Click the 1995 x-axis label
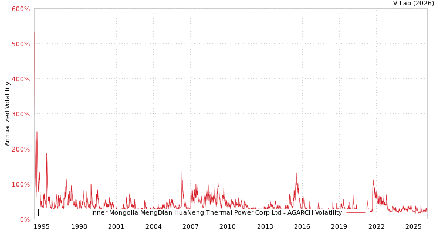 [x=42, y=226]
